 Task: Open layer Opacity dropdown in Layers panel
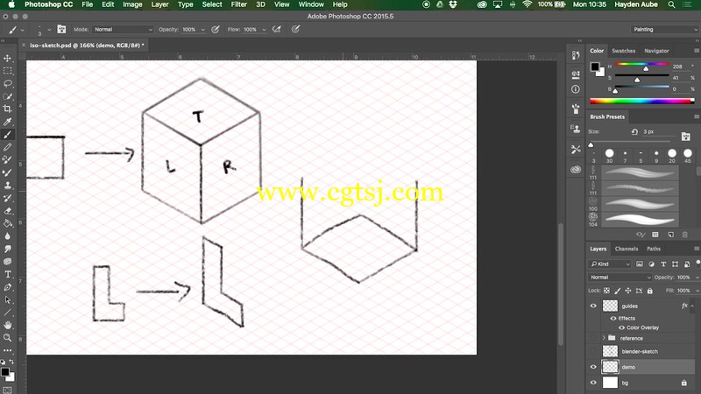(697, 278)
